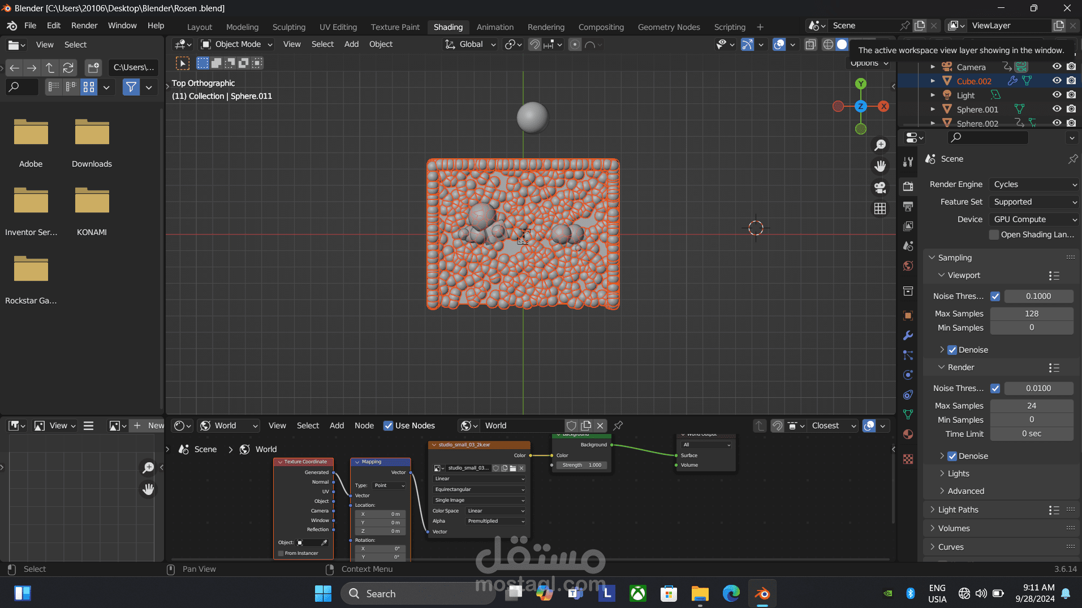Pin the node tree in the shader editor
The height and width of the screenshot is (608, 1082).
pos(618,425)
